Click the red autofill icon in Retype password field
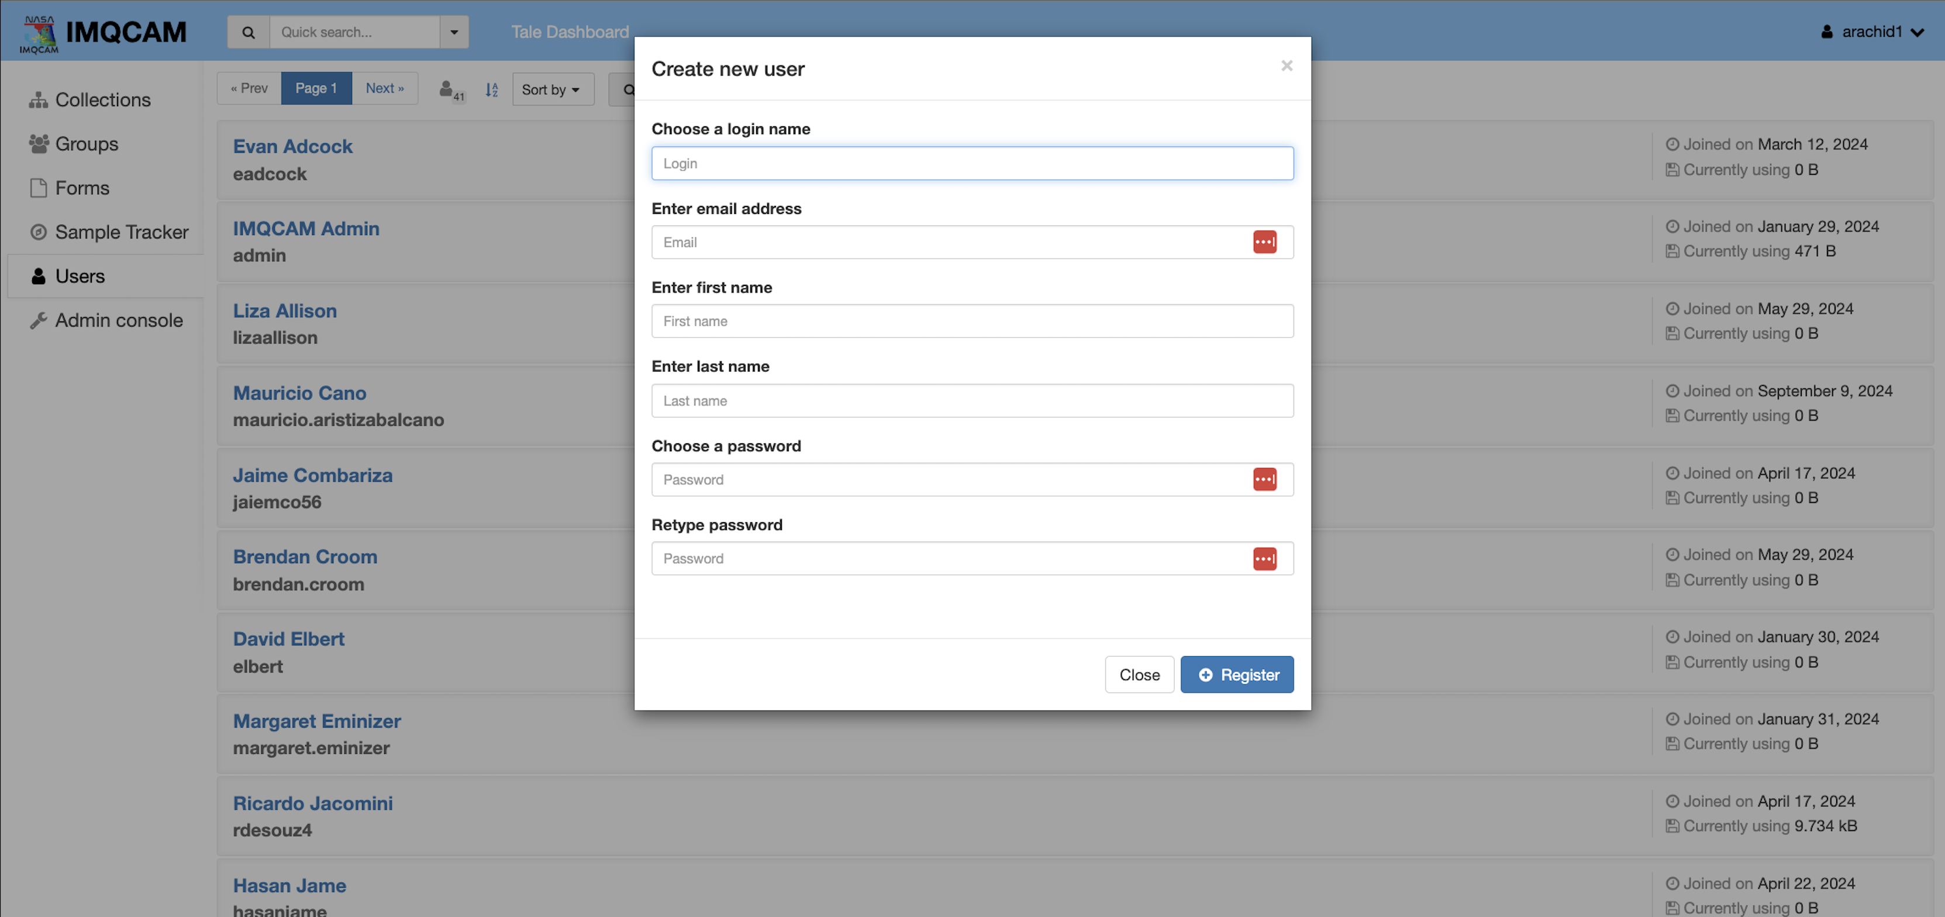Viewport: 1945px width, 917px height. click(x=1265, y=559)
